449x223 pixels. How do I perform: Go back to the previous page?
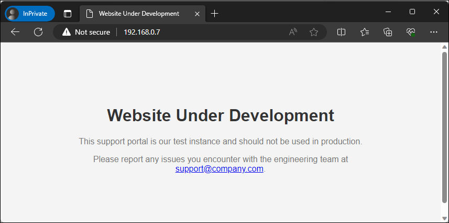[15, 32]
